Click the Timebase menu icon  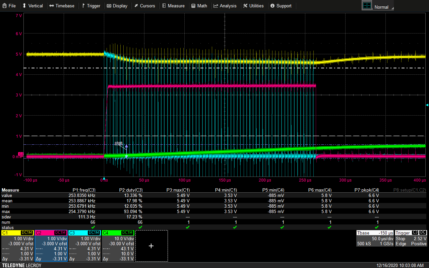click(52, 6)
